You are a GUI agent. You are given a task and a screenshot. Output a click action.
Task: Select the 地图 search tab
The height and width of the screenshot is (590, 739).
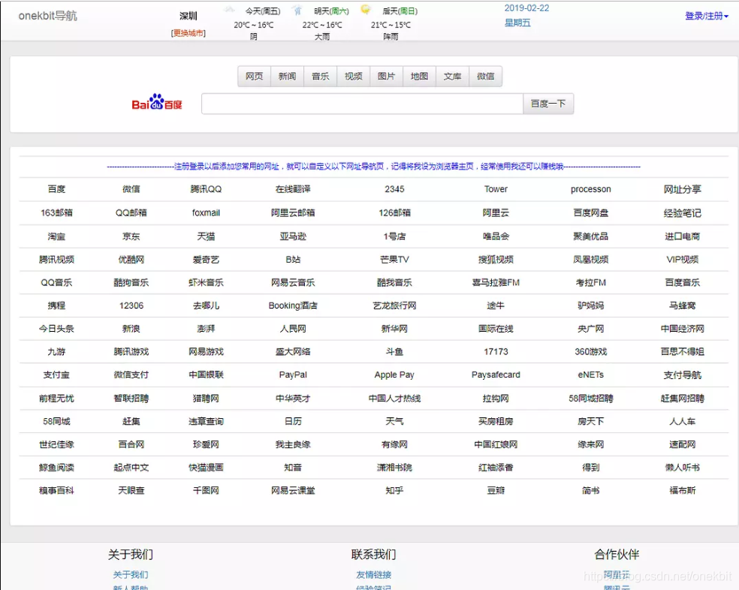tap(419, 77)
